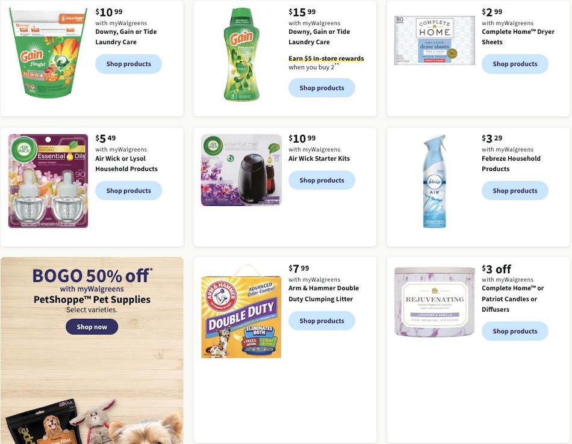
Task: Open the Air Wick Essential Oils product image
Action: pos(48,180)
